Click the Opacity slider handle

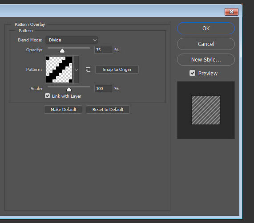pos(62,51)
